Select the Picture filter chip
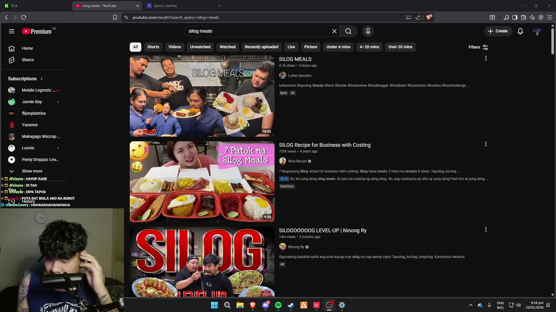This screenshot has width=556, height=312. [x=311, y=47]
